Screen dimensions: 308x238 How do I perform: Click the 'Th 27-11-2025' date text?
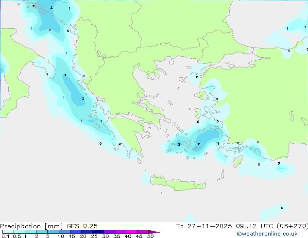tap(204, 226)
